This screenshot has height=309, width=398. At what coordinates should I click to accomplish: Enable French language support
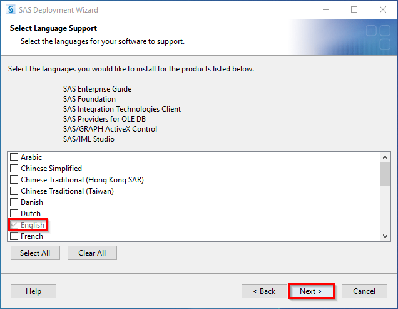(14, 236)
